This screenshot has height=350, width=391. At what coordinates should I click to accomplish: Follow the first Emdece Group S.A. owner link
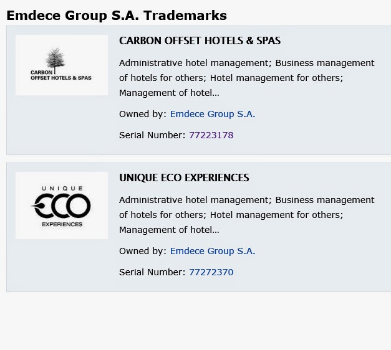pos(213,114)
